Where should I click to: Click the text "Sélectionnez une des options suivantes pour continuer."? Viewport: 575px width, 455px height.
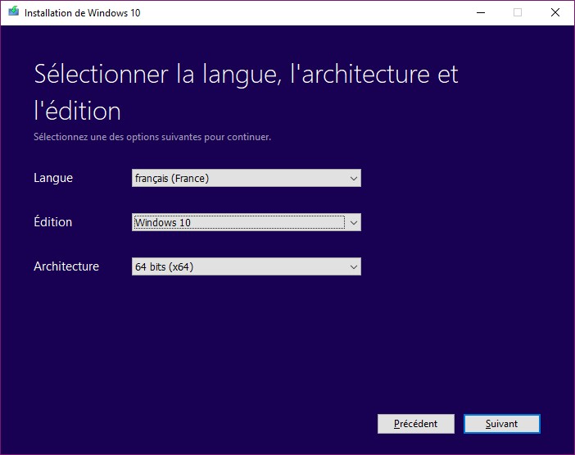tap(152, 137)
